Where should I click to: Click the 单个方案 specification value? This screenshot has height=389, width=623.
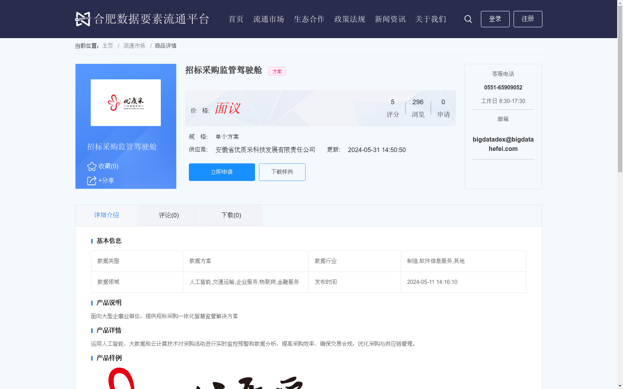point(227,137)
